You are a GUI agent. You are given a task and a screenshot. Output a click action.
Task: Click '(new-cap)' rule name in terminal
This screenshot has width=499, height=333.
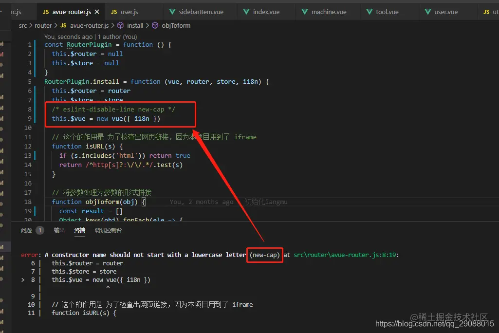265,255
